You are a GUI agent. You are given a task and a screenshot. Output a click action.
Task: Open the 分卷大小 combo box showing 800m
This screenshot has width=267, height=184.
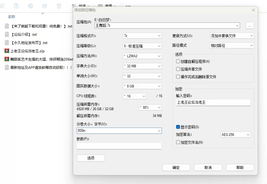click(119, 131)
